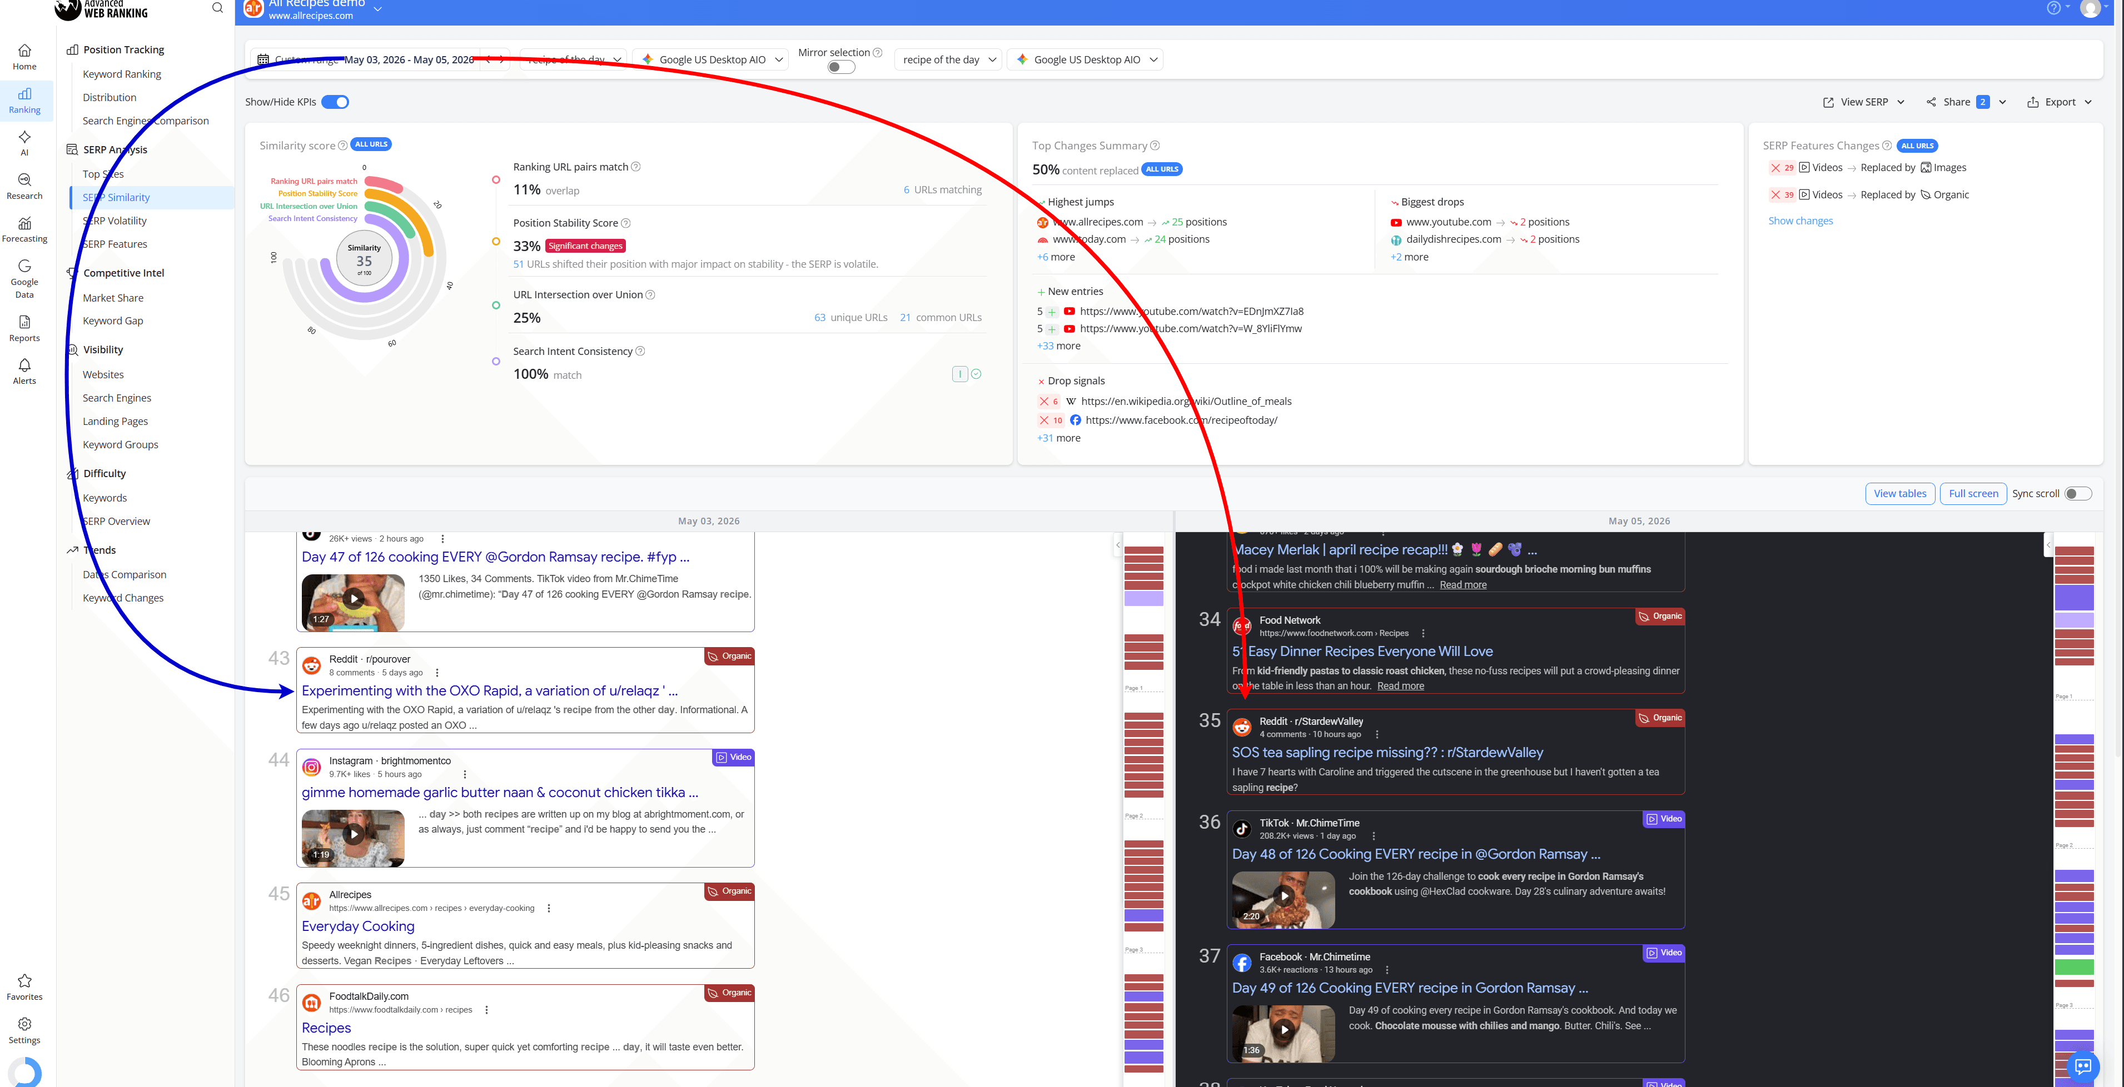Play the gimme homemade garlic butter naan video
Screen dimensions: 2124x1087
click(354, 833)
